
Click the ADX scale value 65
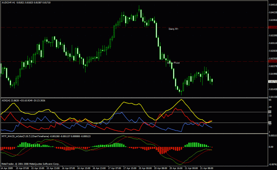tap(270, 100)
